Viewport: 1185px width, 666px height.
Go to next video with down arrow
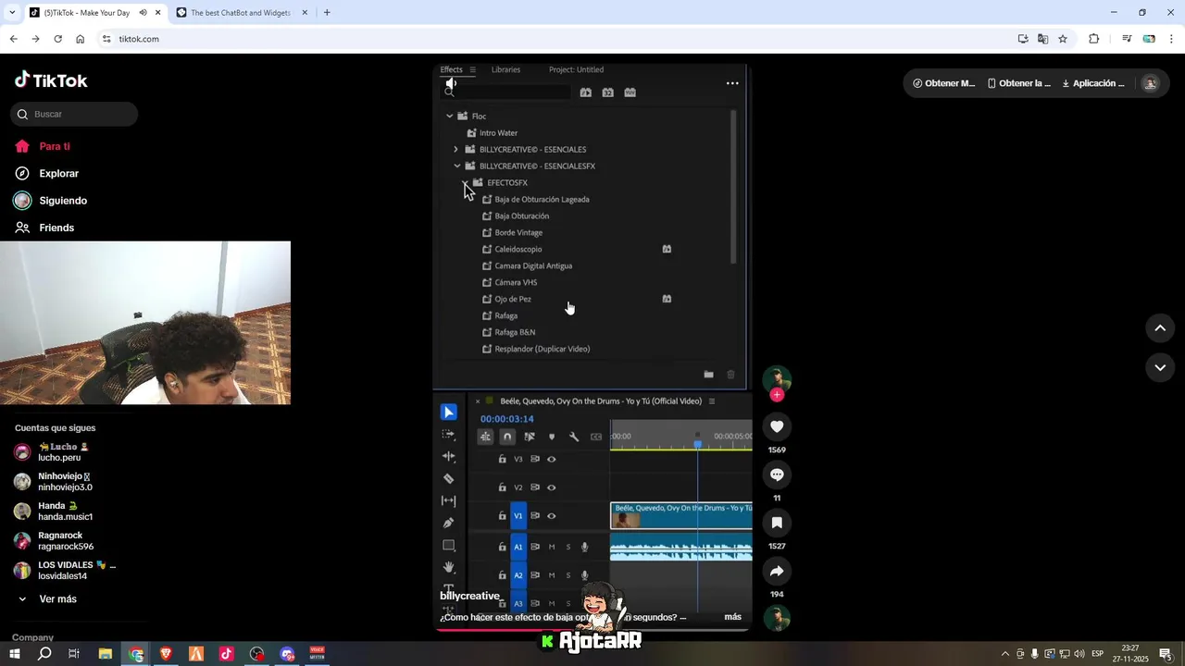1160,367
